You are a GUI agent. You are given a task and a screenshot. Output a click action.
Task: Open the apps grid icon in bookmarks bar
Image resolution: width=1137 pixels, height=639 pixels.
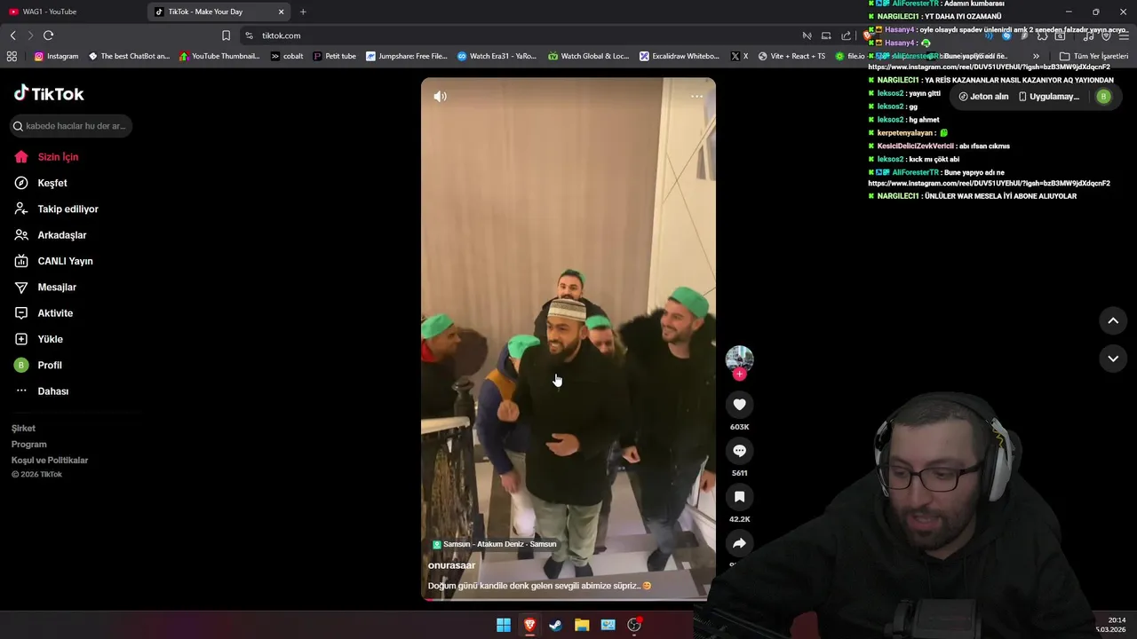coord(12,56)
